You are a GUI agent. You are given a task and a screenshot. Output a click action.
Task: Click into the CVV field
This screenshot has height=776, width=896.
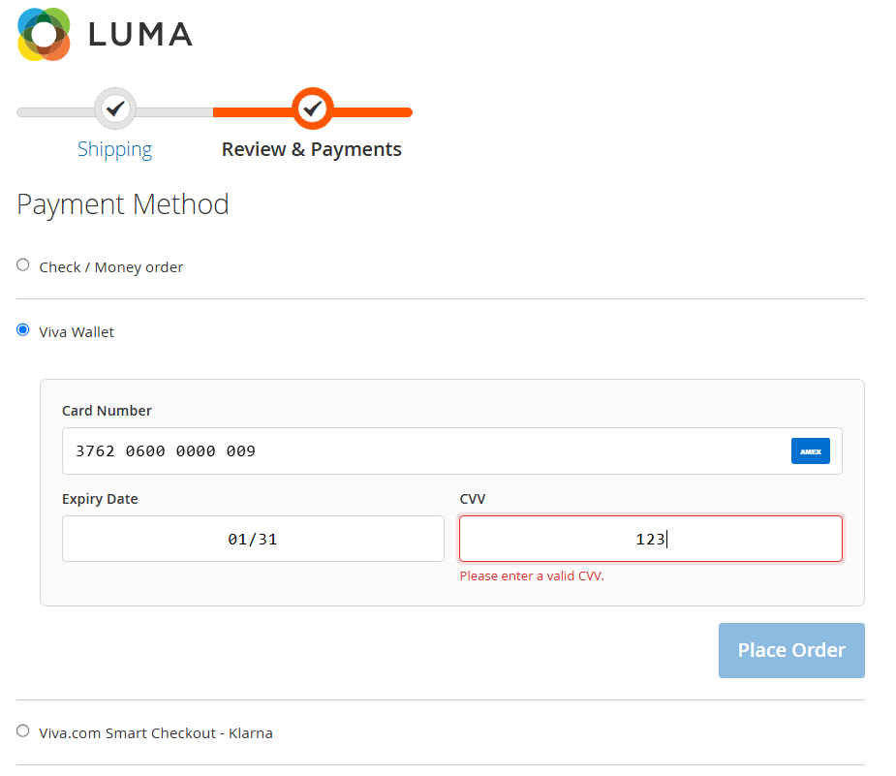tap(651, 539)
